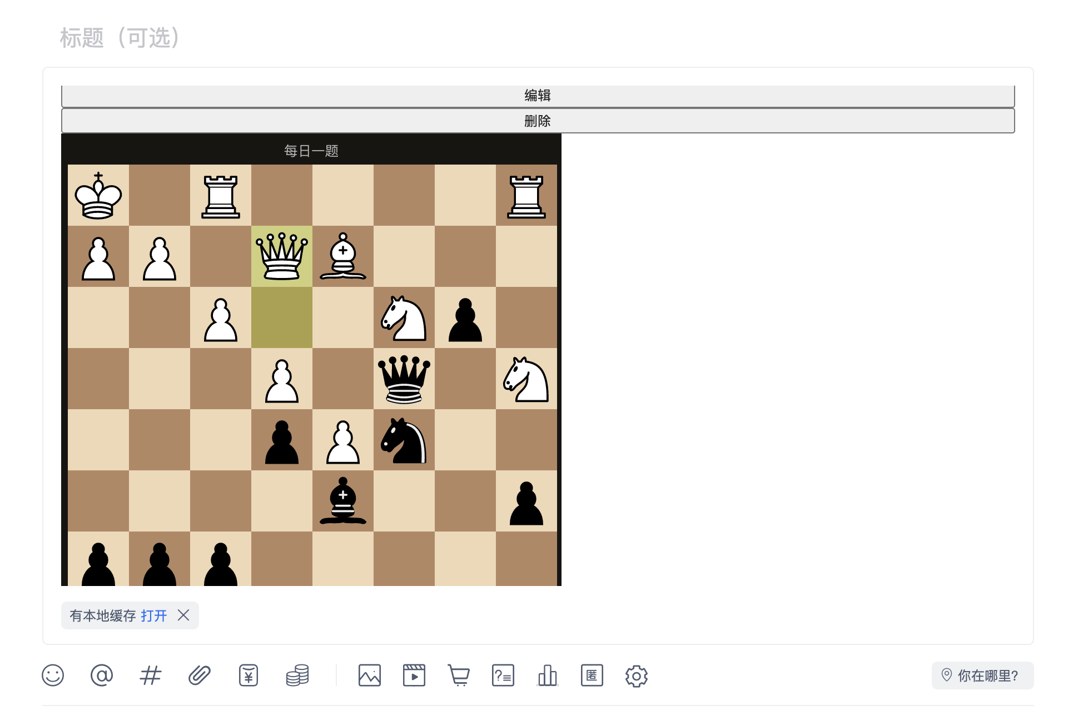This screenshot has width=1083, height=725.
Task: Select the black queen piece
Action: [404, 379]
